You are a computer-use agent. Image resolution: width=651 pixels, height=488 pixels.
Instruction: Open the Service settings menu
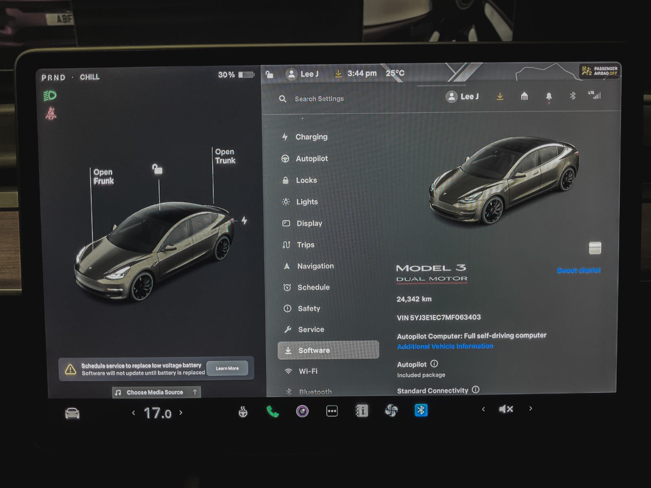(304, 329)
